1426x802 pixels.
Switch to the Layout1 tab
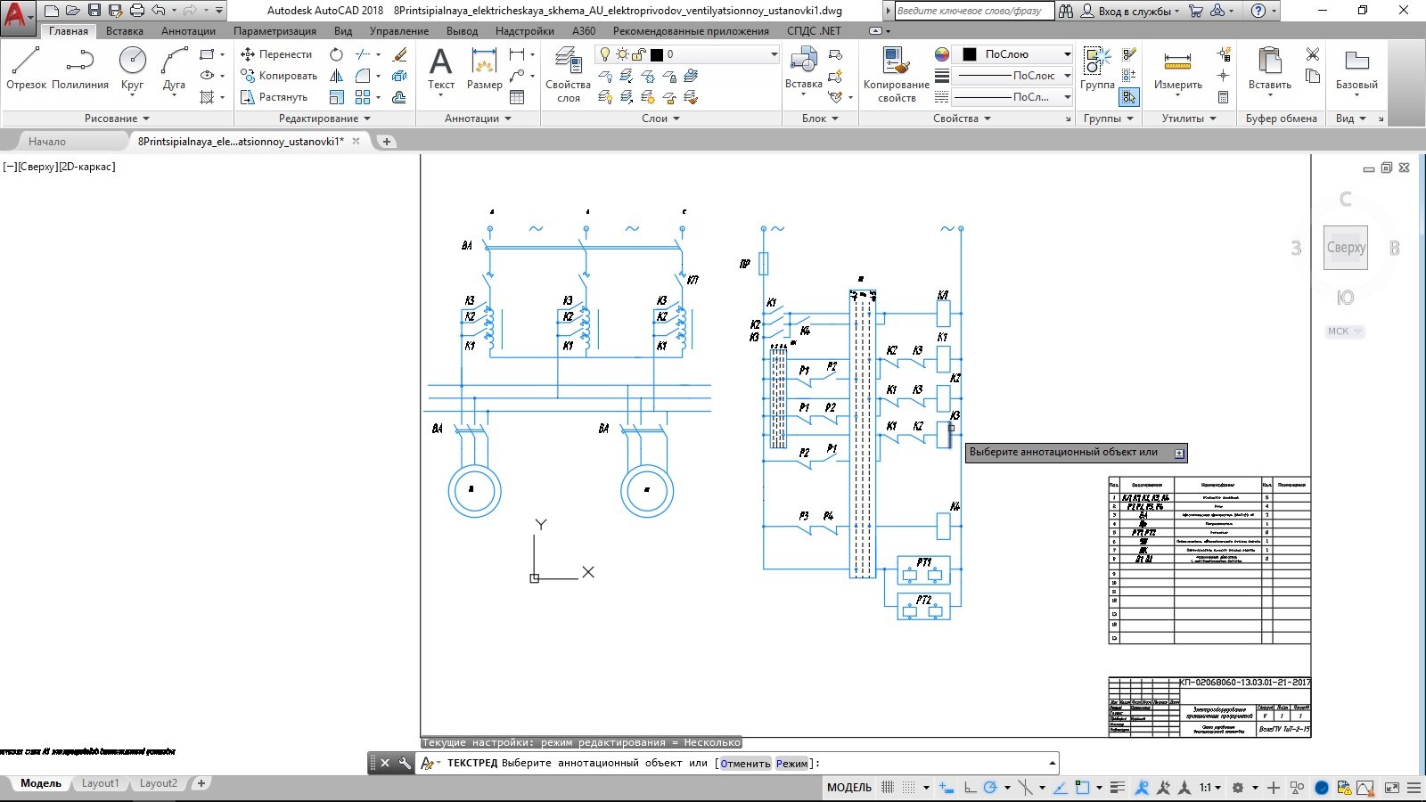pyautogui.click(x=100, y=783)
